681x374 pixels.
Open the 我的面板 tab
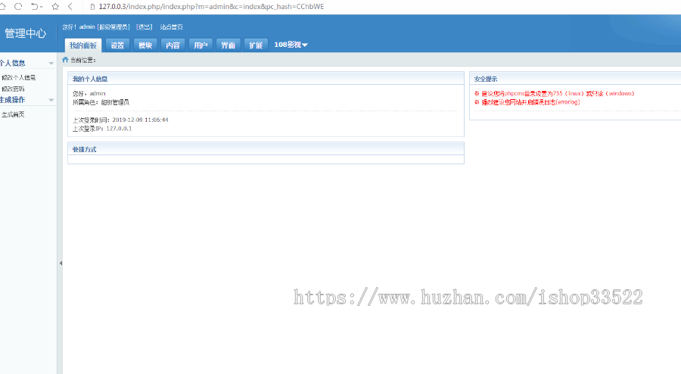pyautogui.click(x=83, y=45)
